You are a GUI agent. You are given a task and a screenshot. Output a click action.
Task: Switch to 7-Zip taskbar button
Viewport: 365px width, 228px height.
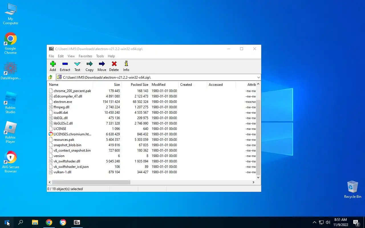[x=77, y=222]
